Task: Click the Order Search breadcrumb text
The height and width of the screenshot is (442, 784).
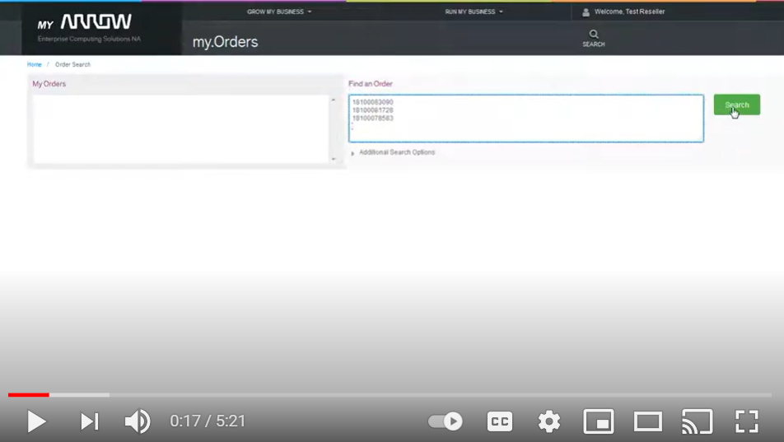Action: (x=72, y=64)
